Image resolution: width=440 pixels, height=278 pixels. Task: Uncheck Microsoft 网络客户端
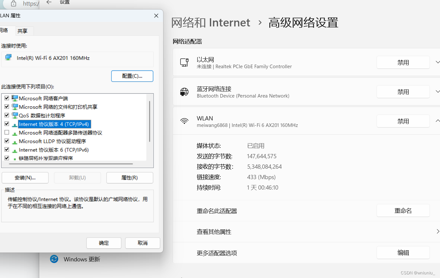coord(7,98)
